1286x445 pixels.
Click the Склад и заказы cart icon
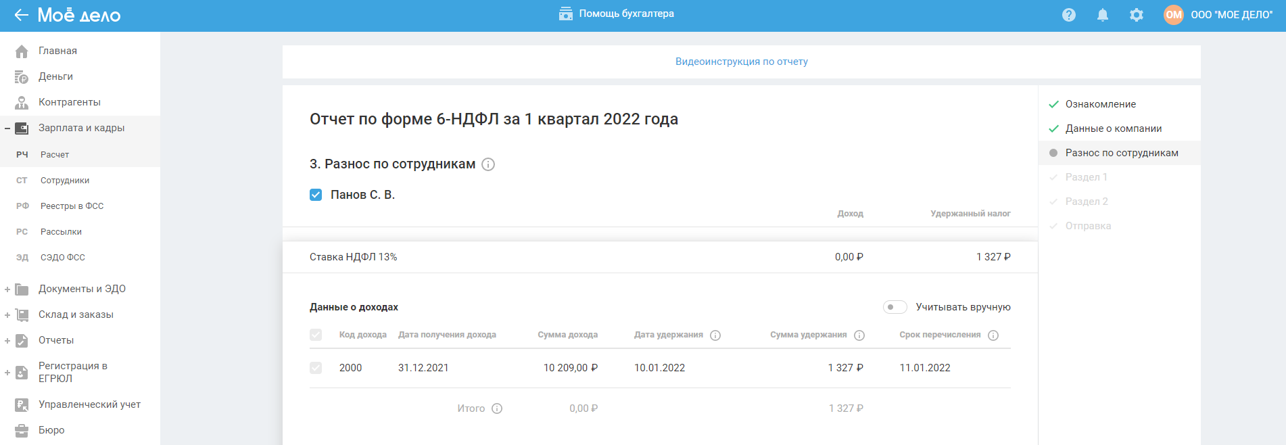click(x=22, y=315)
